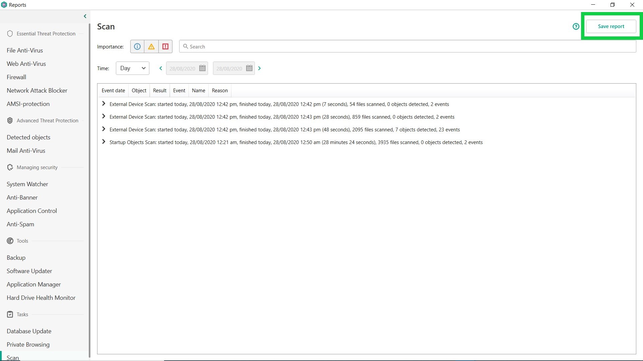Collapse the sidebar with the arrow icon
This screenshot has width=643, height=361.
tap(85, 16)
